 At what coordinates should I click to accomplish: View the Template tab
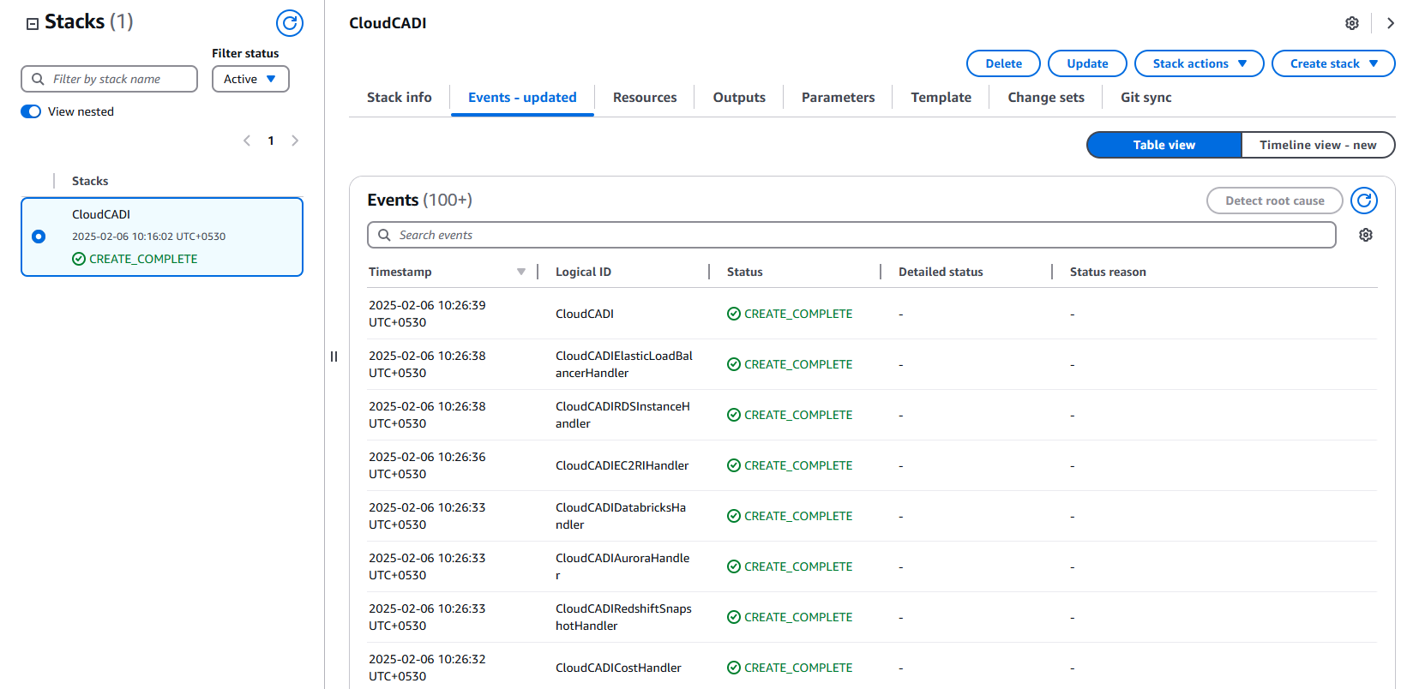pyautogui.click(x=941, y=98)
